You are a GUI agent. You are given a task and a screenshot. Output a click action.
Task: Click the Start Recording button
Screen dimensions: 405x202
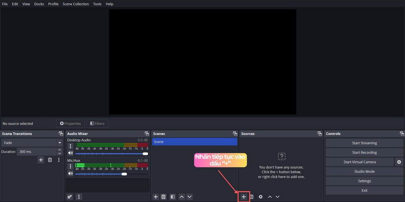tap(364, 153)
